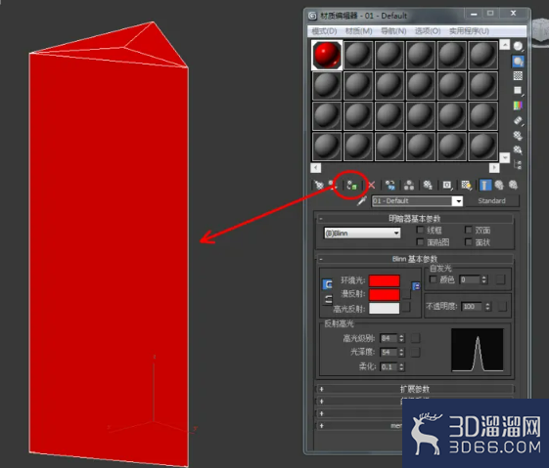Click the 漫反射 map button

406,294
